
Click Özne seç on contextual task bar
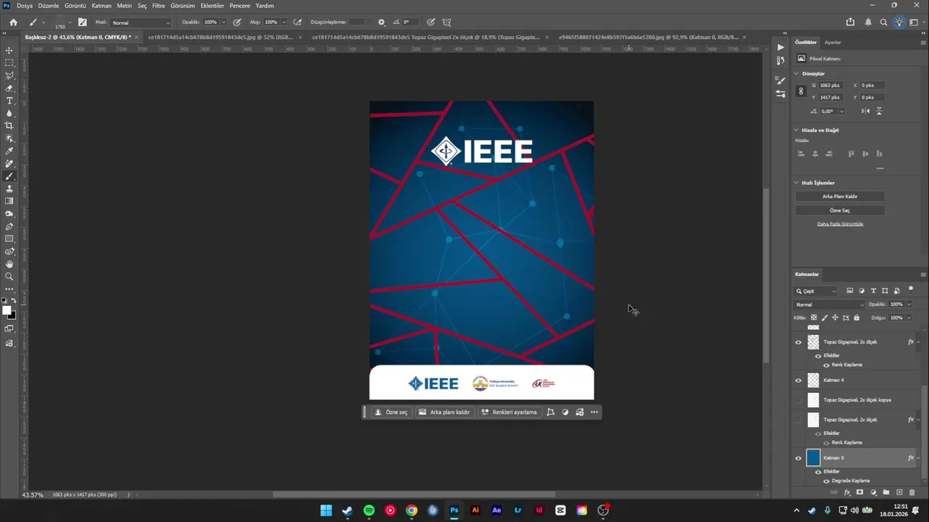[x=390, y=413]
